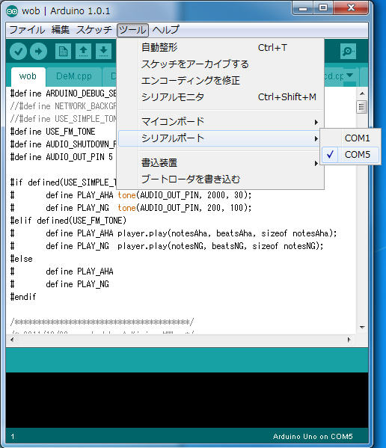
Task: Click 'Arduino Uno on COM5' status text
Action: [x=313, y=437]
